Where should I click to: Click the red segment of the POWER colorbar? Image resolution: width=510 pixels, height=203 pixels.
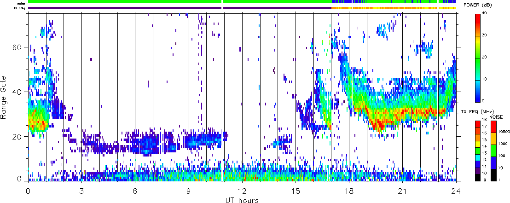(x=478, y=25)
